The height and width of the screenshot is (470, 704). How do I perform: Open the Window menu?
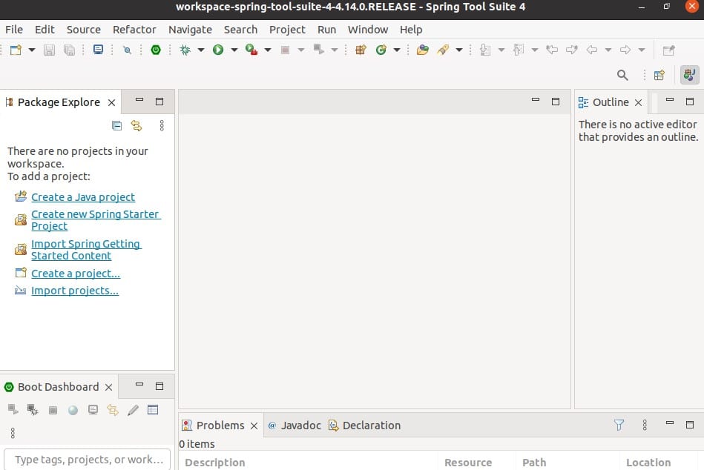368,30
